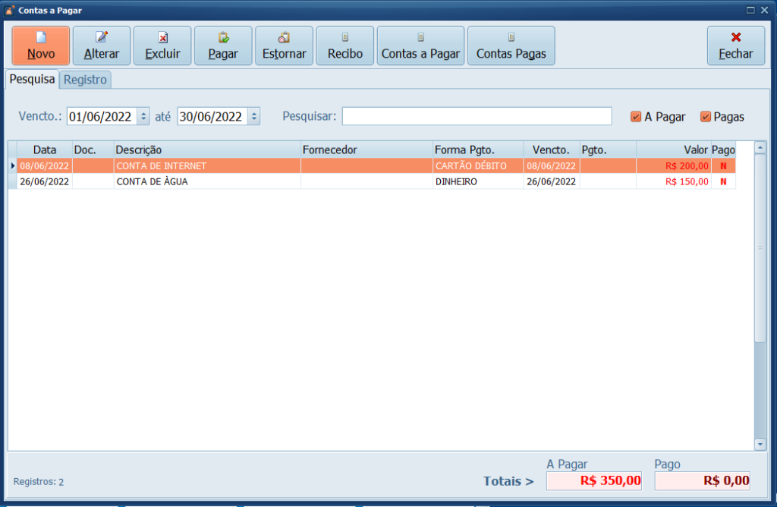
Task: Click the Fechar red X icon
Action: (x=735, y=37)
